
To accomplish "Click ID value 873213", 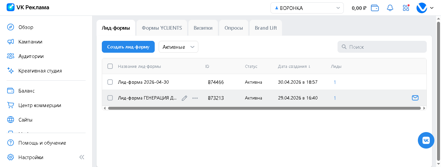I will click(x=216, y=98).
